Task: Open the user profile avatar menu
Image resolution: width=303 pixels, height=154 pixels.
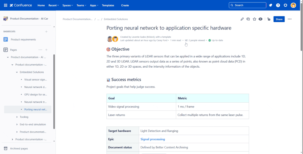Action: [293, 5]
